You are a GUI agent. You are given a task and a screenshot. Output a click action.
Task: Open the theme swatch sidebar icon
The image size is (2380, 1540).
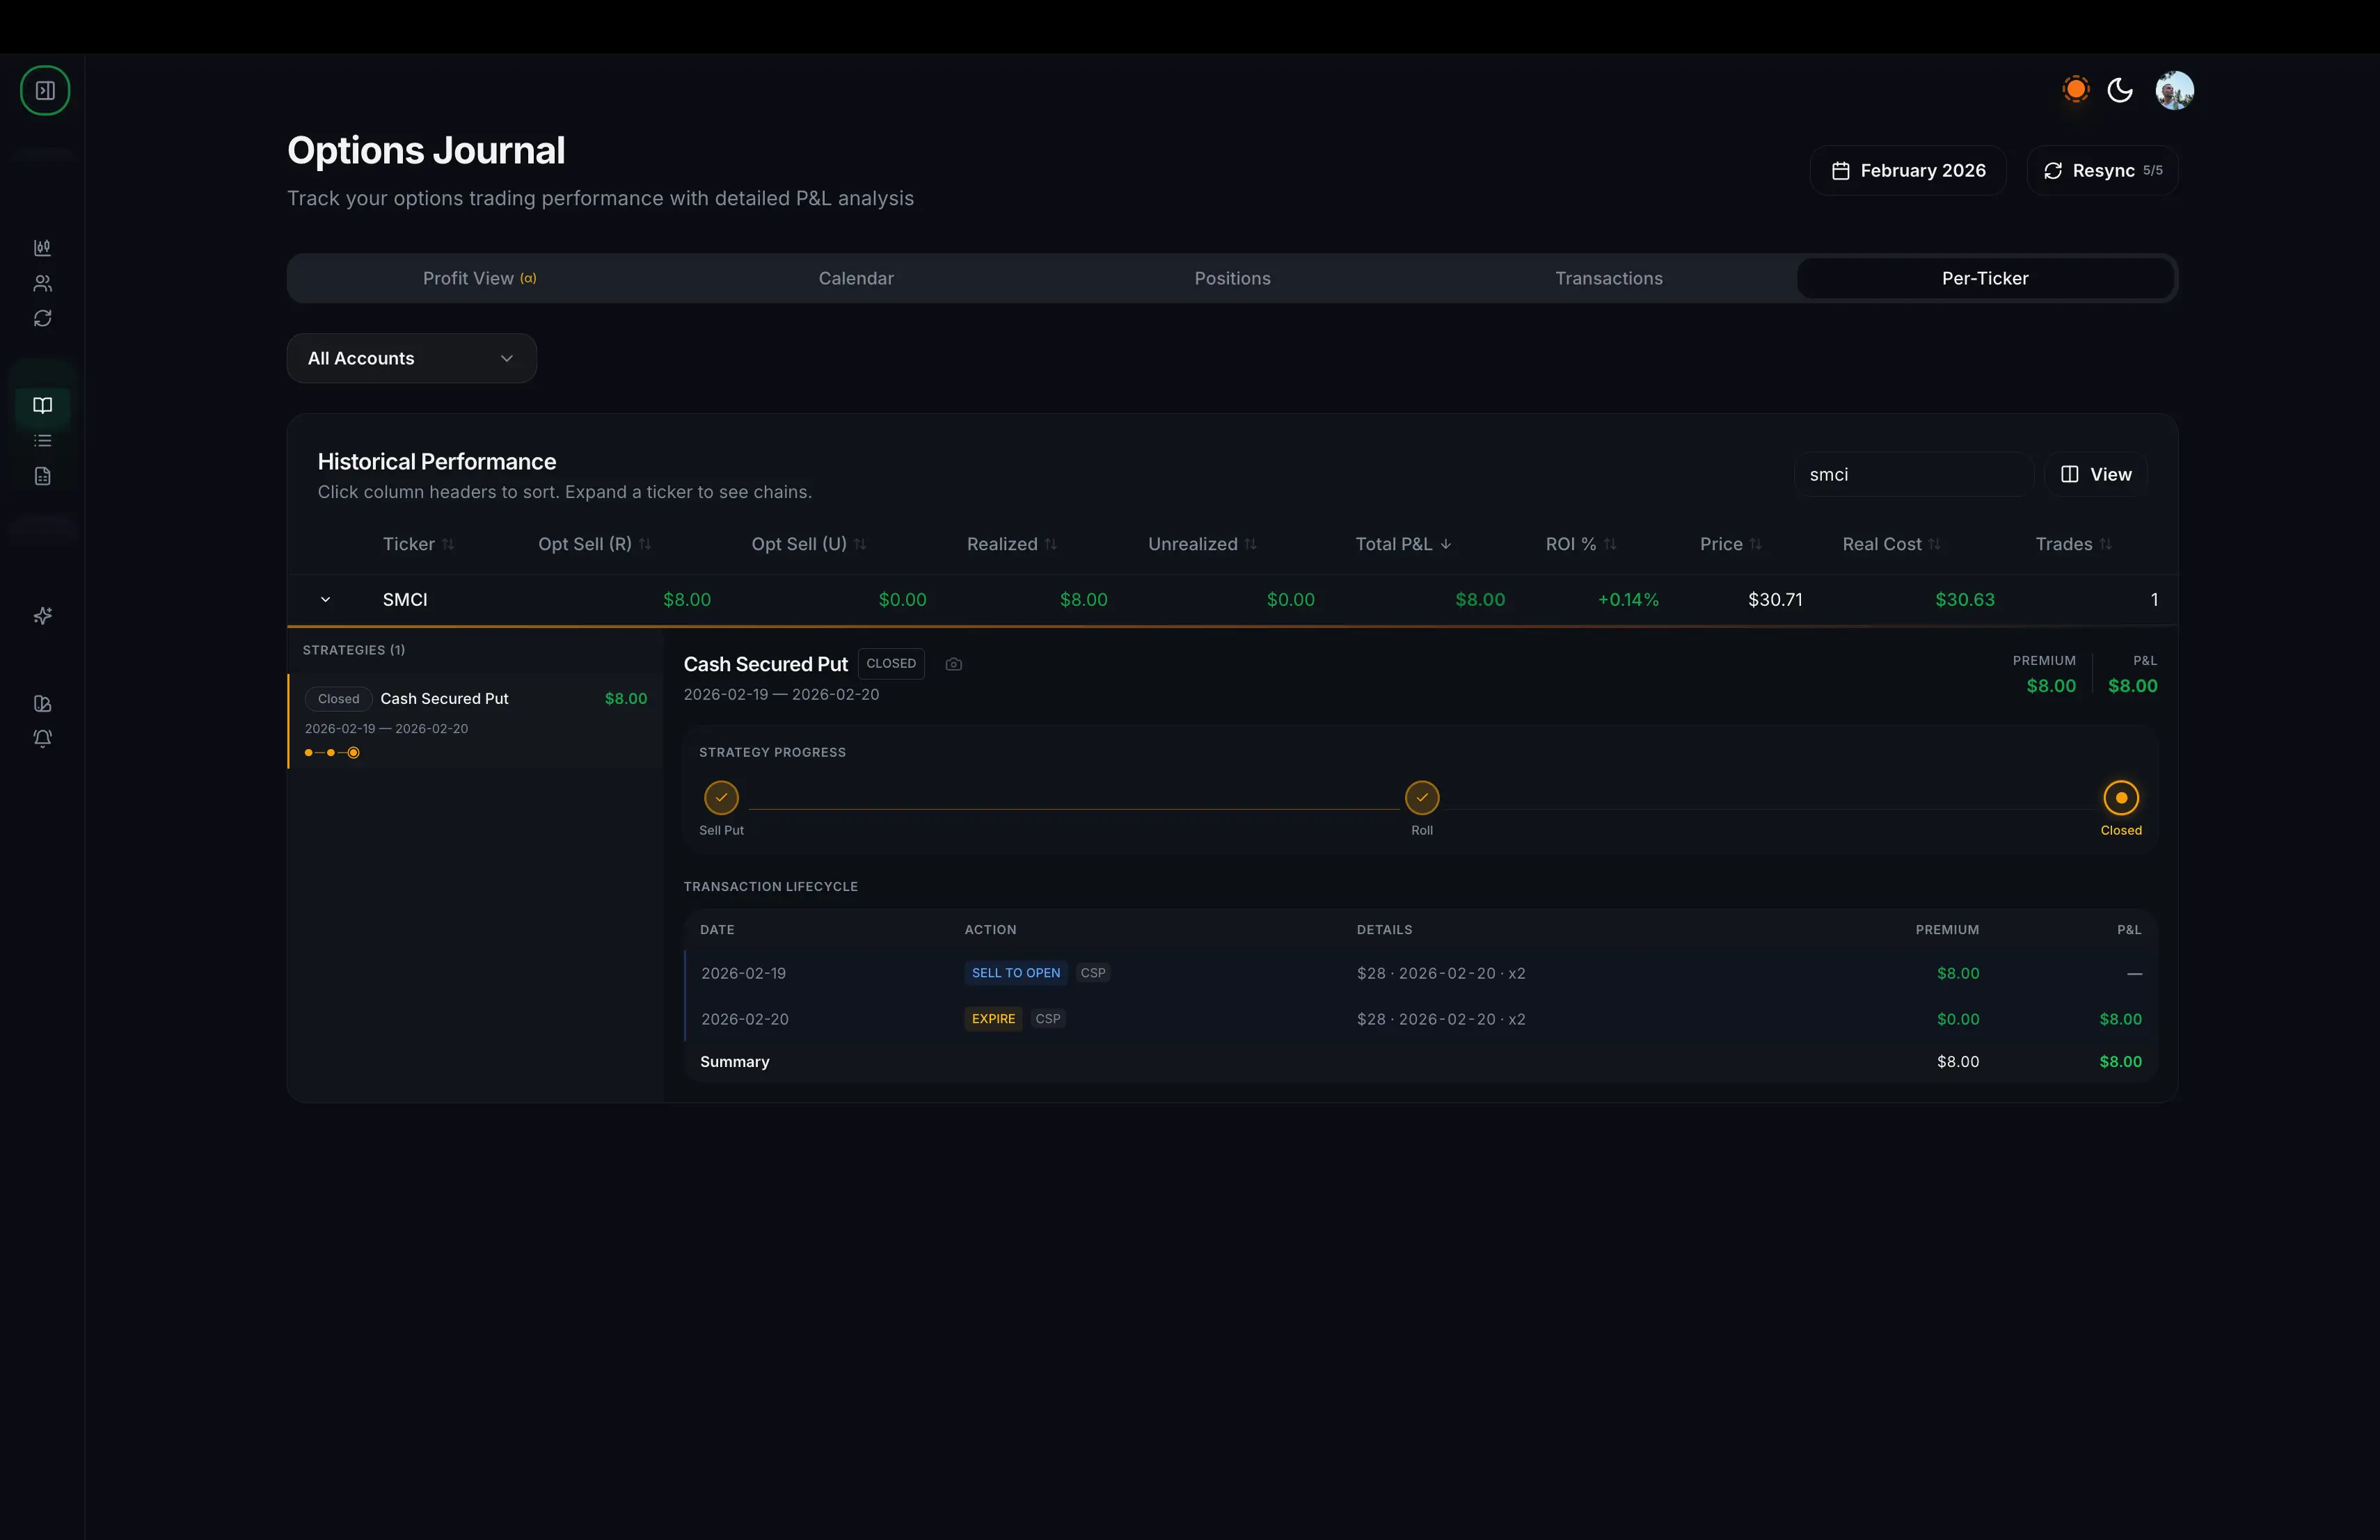click(42, 703)
